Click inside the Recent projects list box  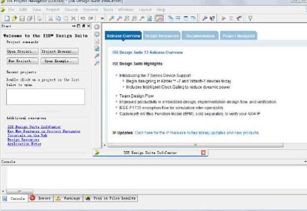click(x=46, y=97)
